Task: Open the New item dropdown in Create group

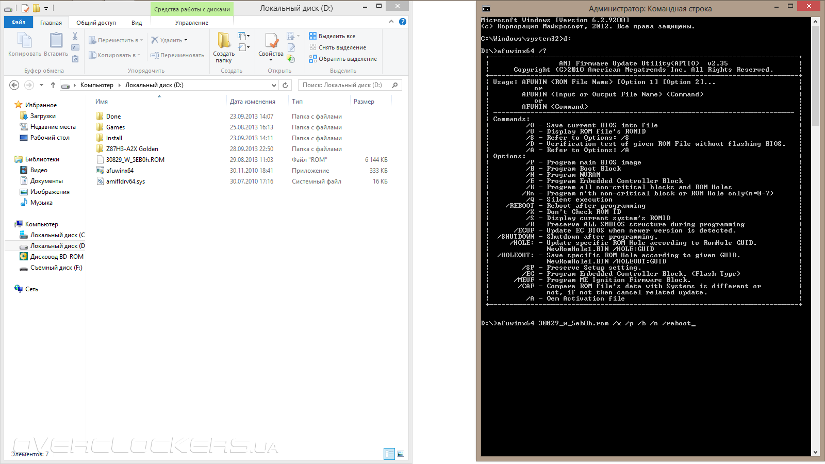Action: pos(244,36)
